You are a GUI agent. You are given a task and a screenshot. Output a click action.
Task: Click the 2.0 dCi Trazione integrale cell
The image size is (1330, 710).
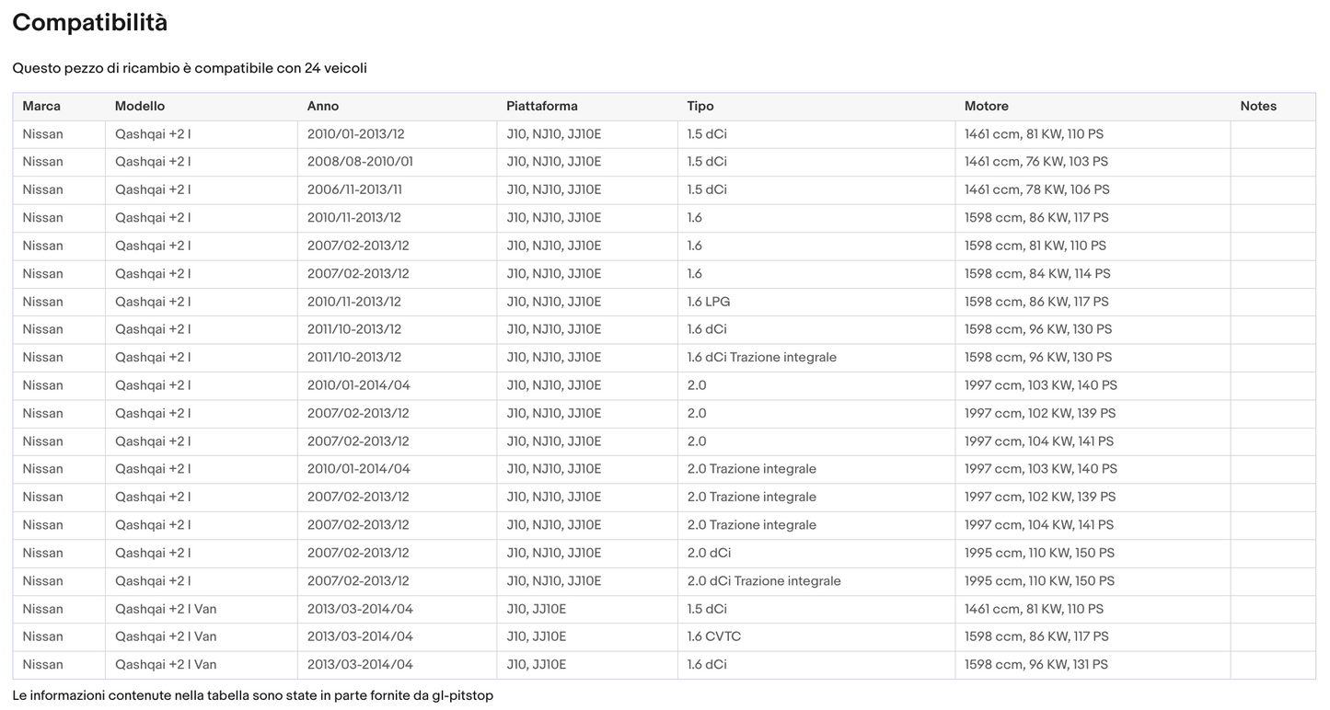pyautogui.click(x=764, y=581)
